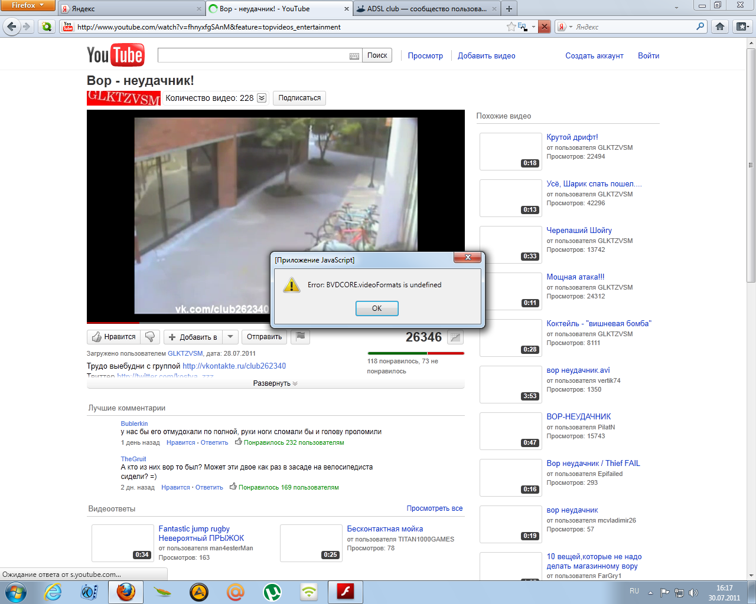This screenshot has width=756, height=604.
Task: Click the flag report video icon
Action: 301,336
